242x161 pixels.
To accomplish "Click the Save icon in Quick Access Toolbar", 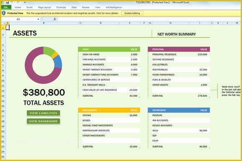I will click(x=7, y=3).
